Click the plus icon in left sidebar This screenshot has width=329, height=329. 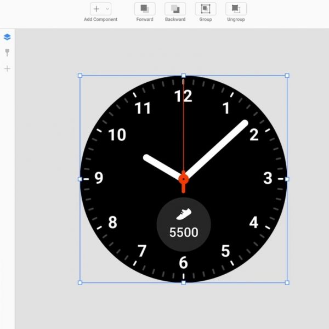(7, 69)
